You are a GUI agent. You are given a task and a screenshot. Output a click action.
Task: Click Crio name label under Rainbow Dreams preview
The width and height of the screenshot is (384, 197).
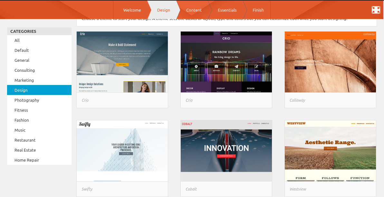[x=189, y=100]
